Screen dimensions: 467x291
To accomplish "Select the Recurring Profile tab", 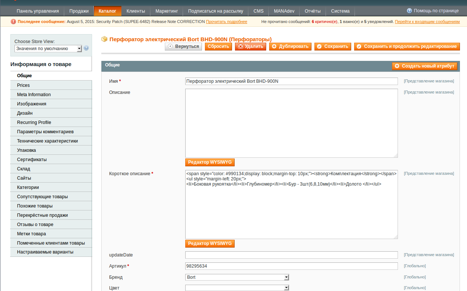I will pyautogui.click(x=51, y=122).
